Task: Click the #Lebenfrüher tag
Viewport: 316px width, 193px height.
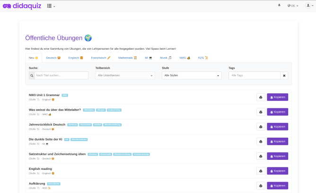Action: click(114, 110)
